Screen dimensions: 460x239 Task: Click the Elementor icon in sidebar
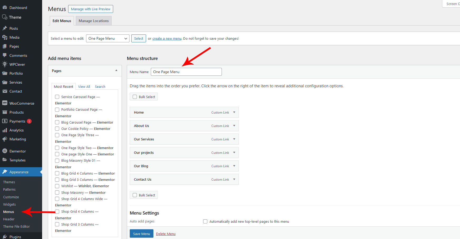(5, 151)
